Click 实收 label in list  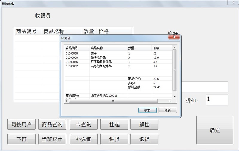131,83
